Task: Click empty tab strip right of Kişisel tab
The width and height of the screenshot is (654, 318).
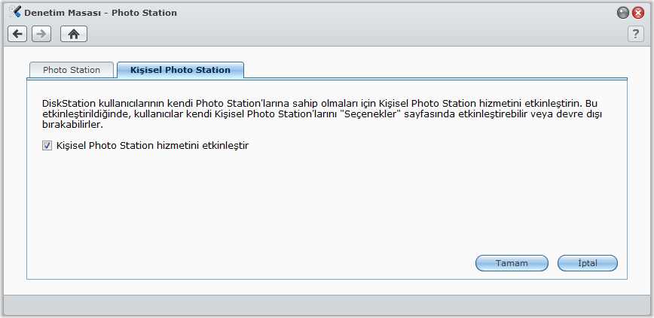Action: click(437, 70)
